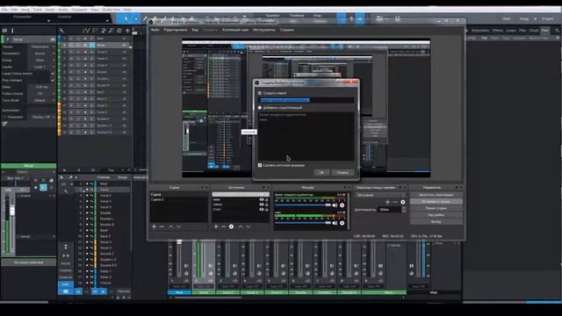Open "Файл" menu in OBS

tap(155, 30)
